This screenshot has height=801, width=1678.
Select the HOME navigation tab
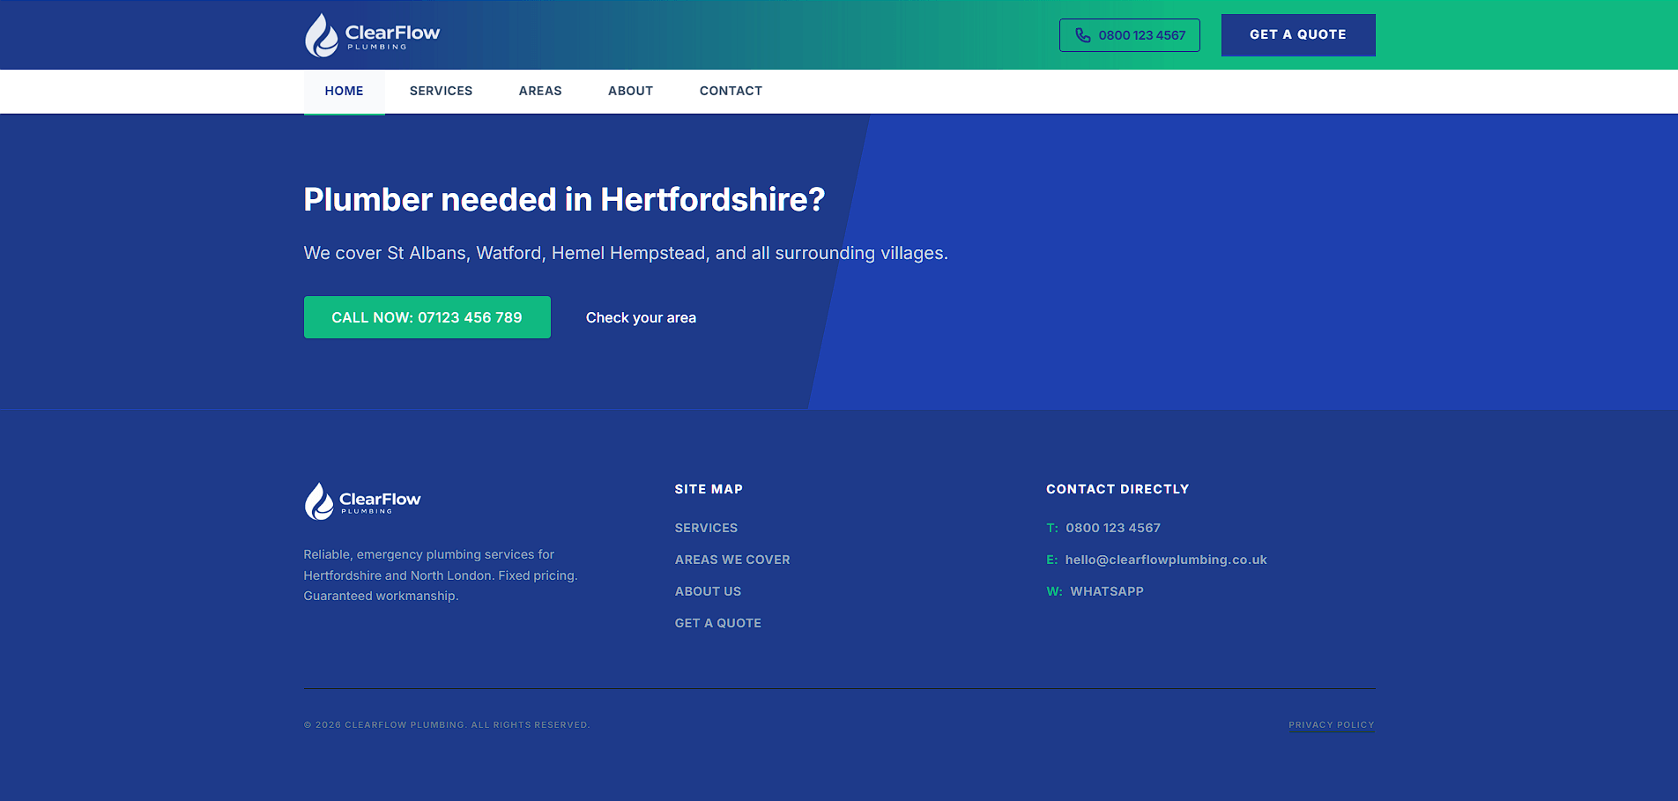(x=344, y=91)
